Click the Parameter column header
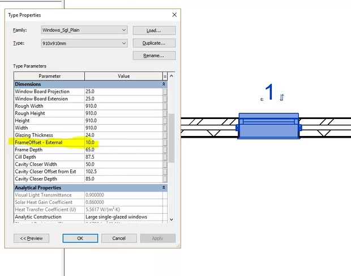Screen dimensions: 351x276 pyautogui.click(x=49, y=76)
